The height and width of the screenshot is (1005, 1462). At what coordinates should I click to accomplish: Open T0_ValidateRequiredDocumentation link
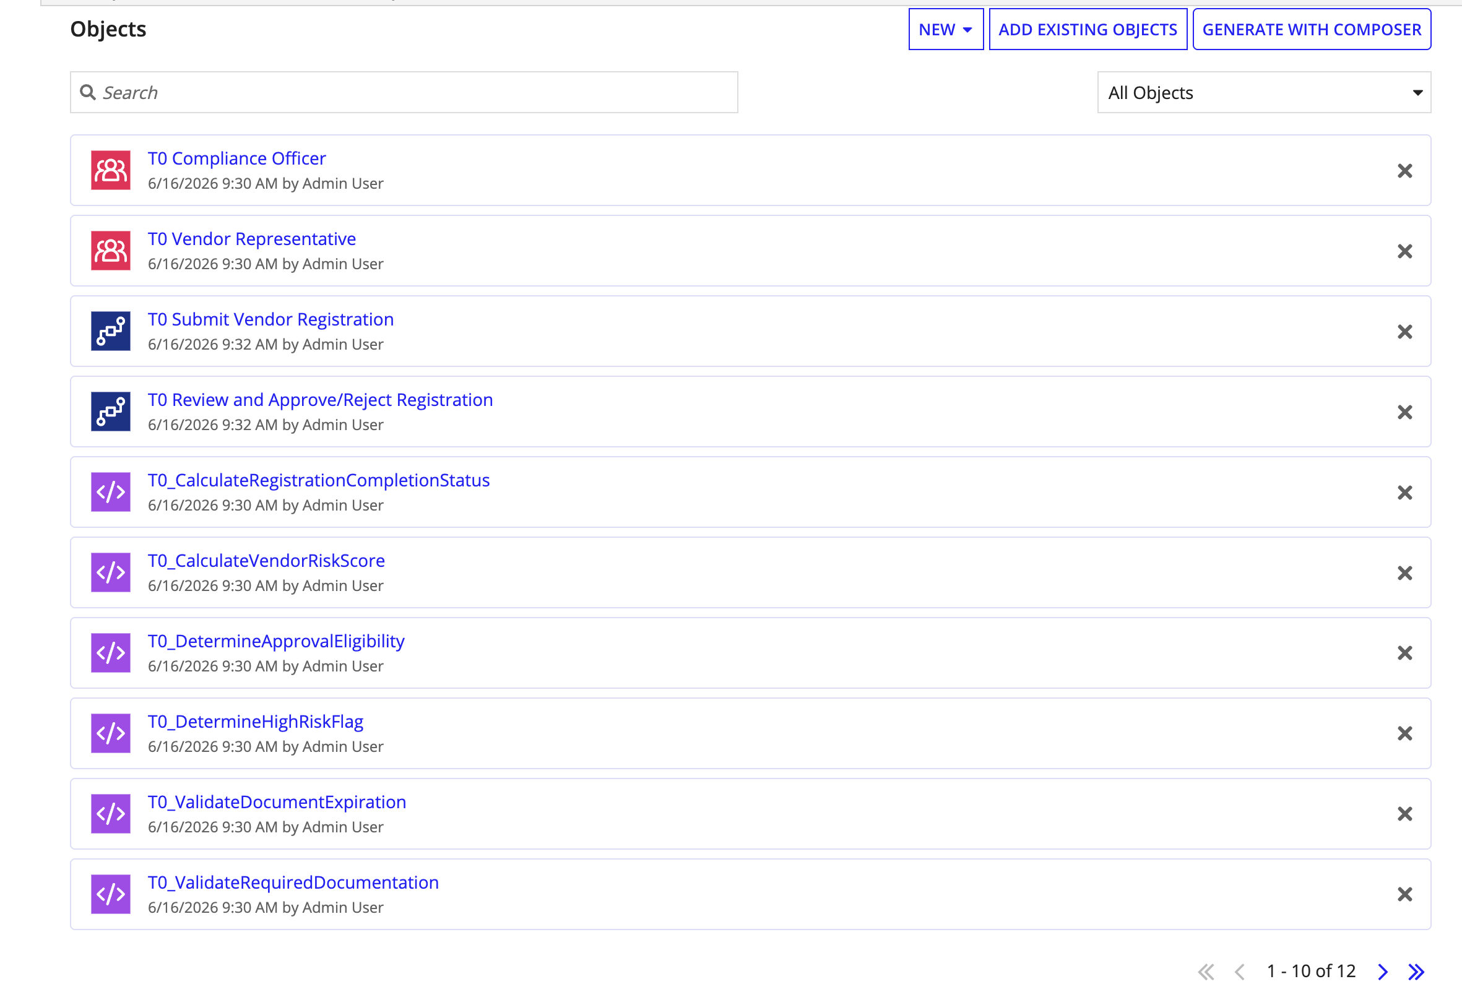(293, 882)
